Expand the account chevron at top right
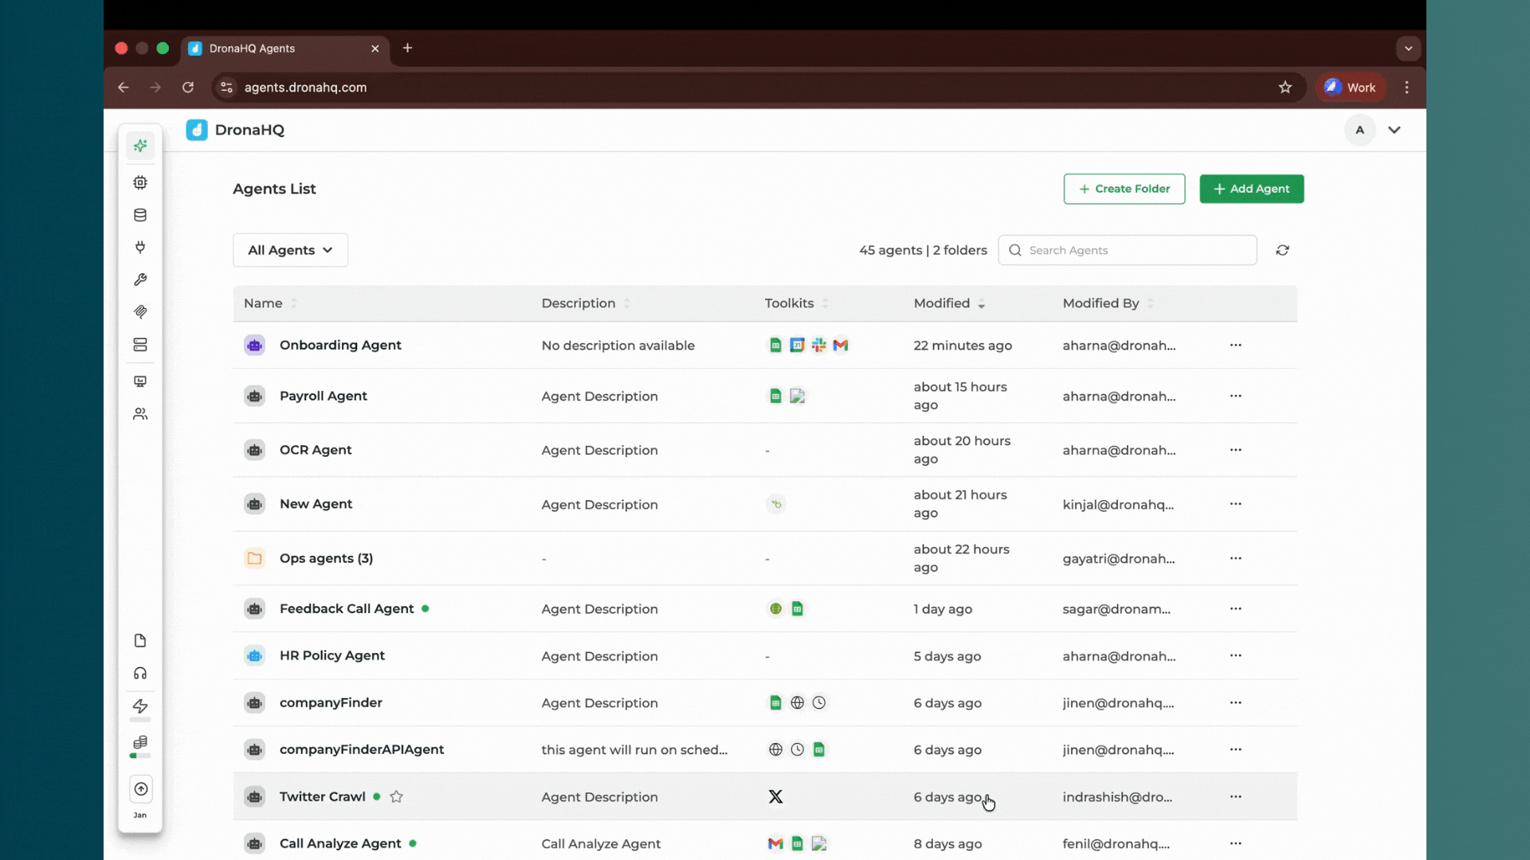Viewport: 1530px width, 860px height. click(x=1395, y=130)
